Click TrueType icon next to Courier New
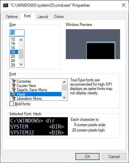The image size is (129, 163). tap(14, 85)
